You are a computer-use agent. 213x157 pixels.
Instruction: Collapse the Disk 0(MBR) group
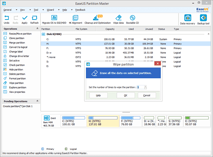click(x=208, y=34)
